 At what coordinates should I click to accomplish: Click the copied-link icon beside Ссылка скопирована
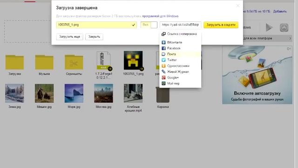163,34
